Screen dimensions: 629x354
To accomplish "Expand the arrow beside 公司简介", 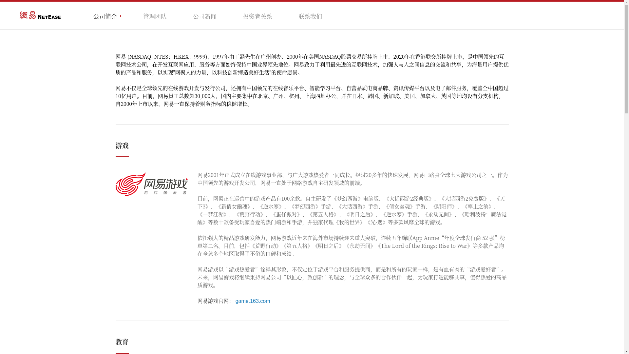I will pos(121,16).
